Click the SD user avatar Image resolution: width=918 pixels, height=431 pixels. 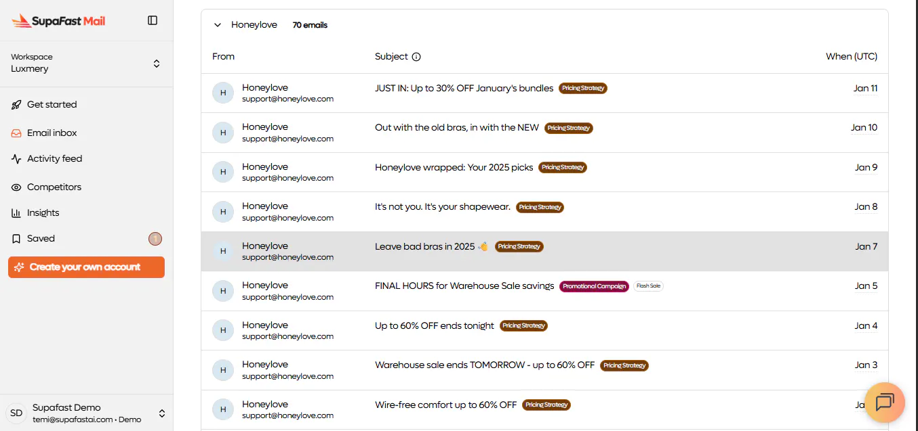coord(16,413)
